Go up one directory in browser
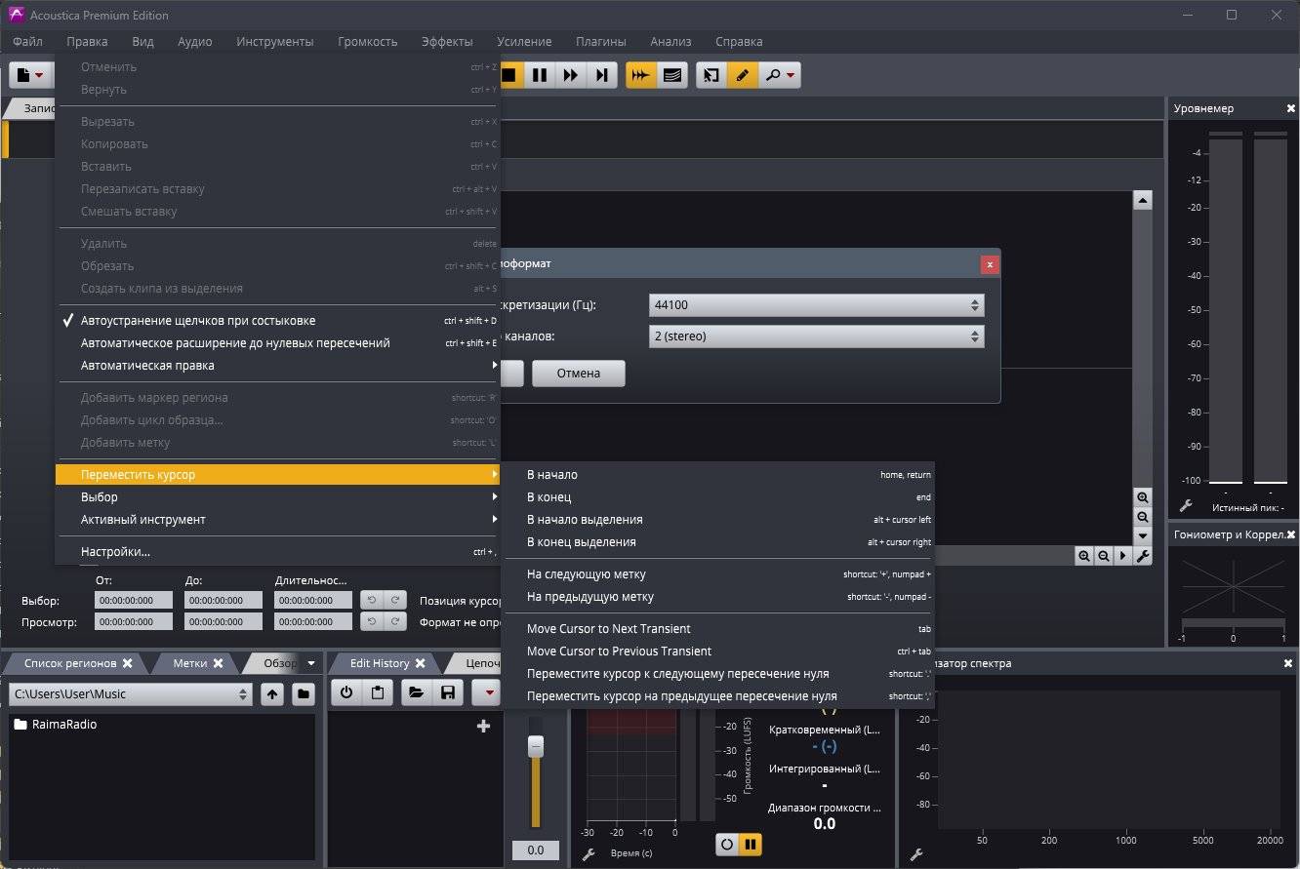 [272, 693]
